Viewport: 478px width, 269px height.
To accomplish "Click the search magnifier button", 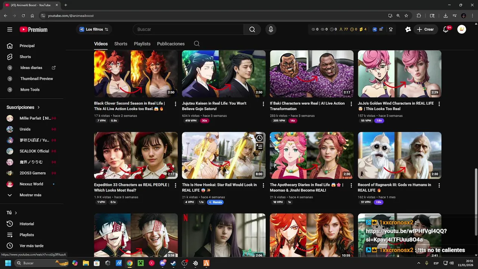I will (x=252, y=30).
